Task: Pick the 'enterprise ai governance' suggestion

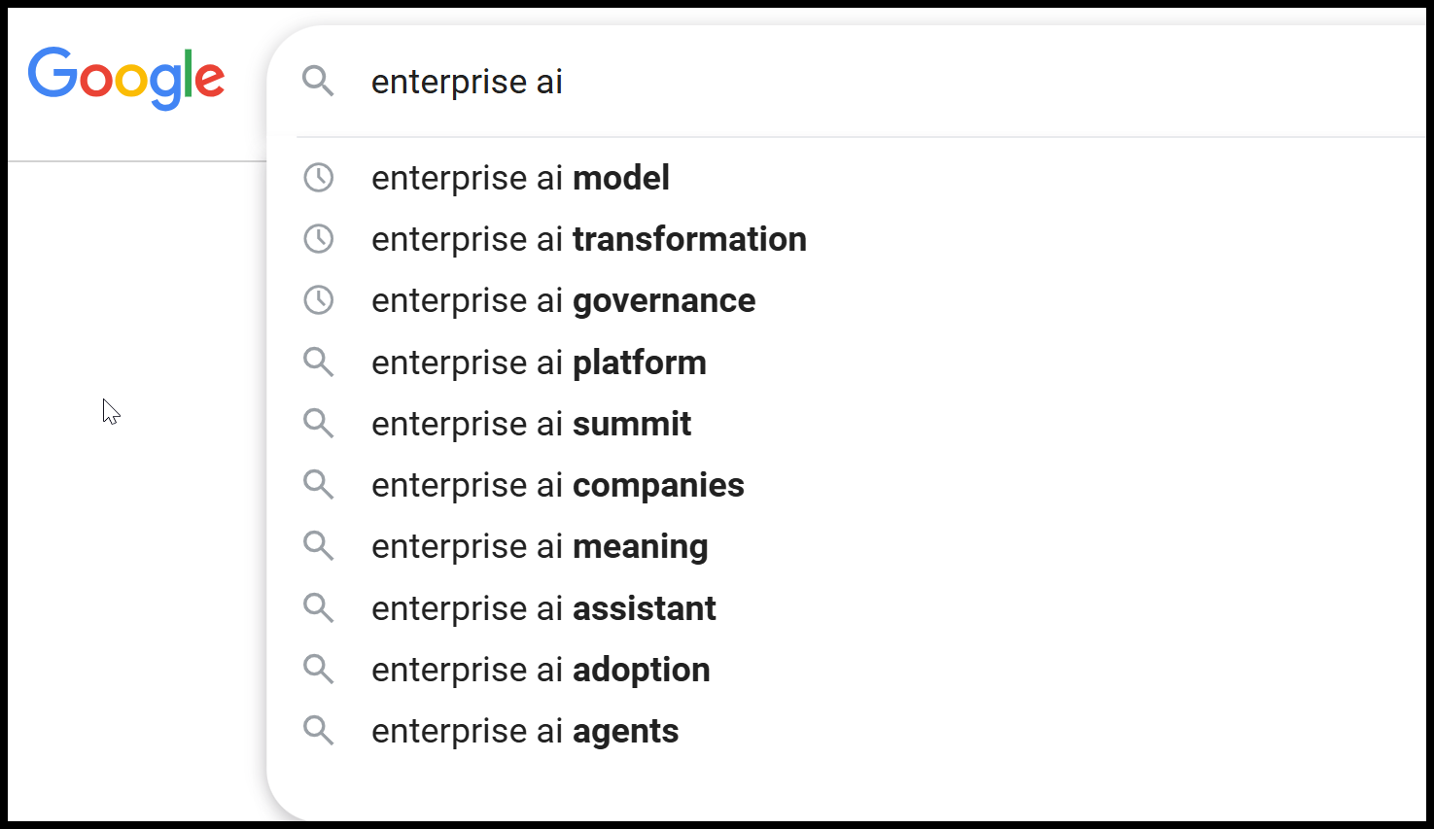Action: pos(563,300)
